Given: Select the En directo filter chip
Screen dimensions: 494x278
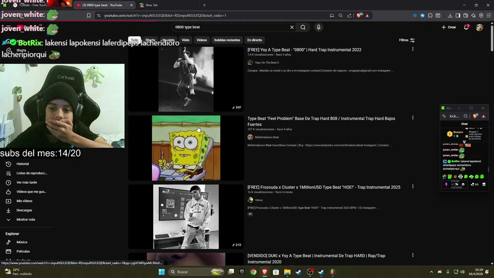Looking at the screenshot, I should [255, 40].
